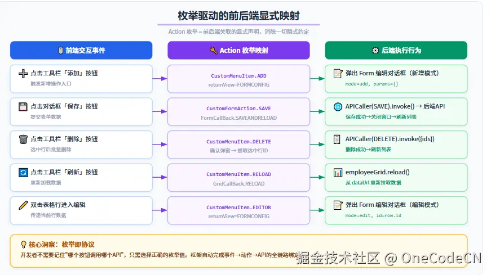Click the text 从 dataUrl 重新拉取数据

pyautogui.click(x=373, y=183)
